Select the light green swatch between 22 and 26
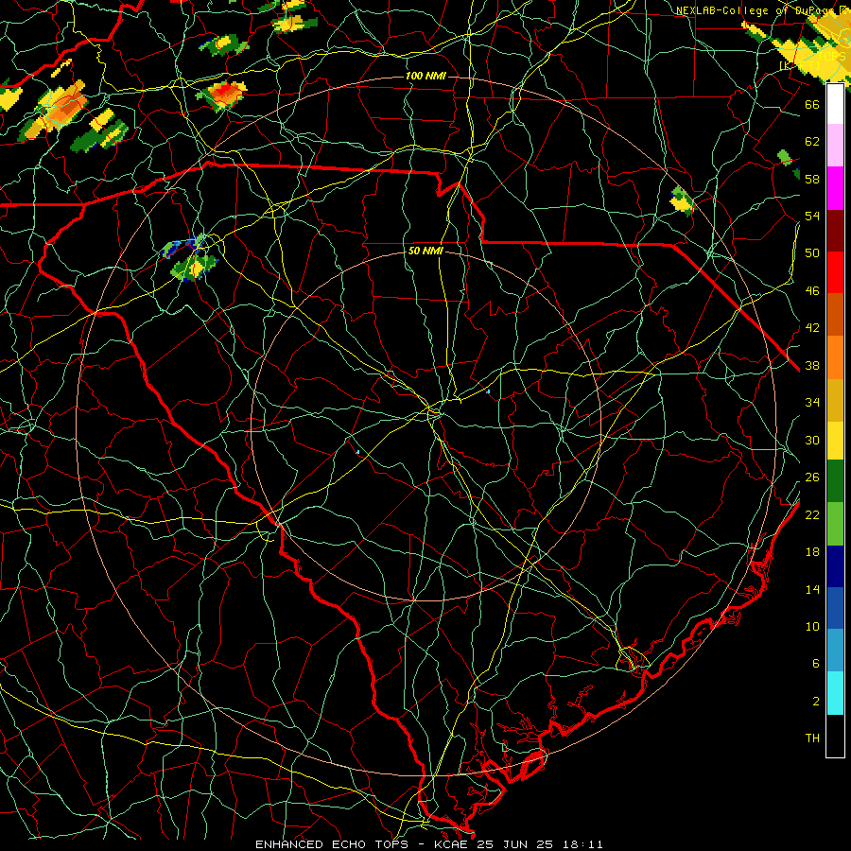The width and height of the screenshot is (851, 851). click(835, 524)
